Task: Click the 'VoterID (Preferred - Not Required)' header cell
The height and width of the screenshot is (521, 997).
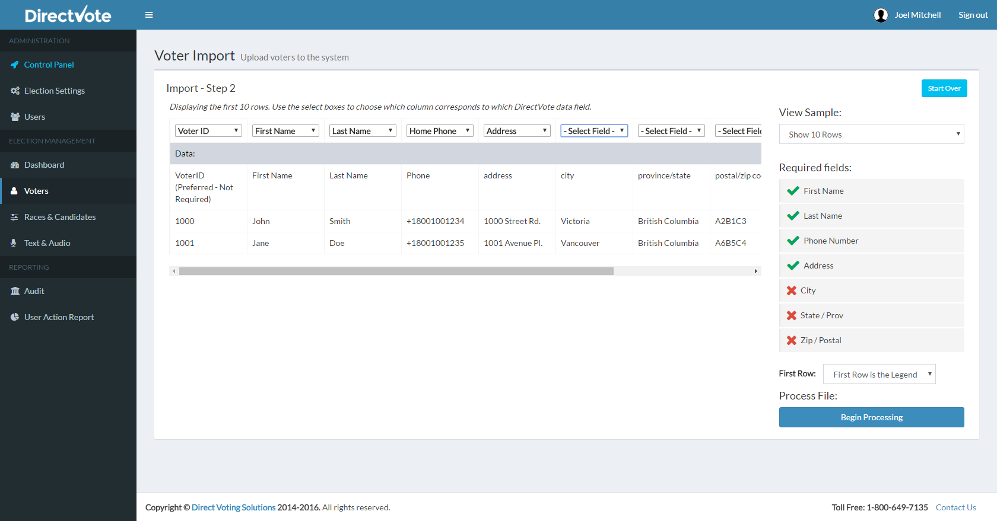Action: tap(208, 187)
